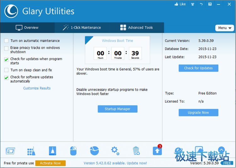Enable Turn on automatic maintenance checkbox
Image resolution: width=236 pixels, height=168 pixels.
point(6,41)
